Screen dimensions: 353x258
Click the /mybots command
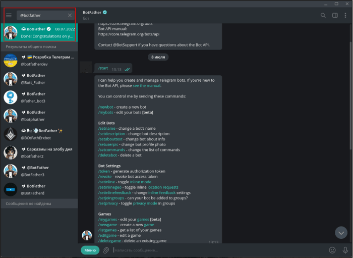tap(105, 113)
